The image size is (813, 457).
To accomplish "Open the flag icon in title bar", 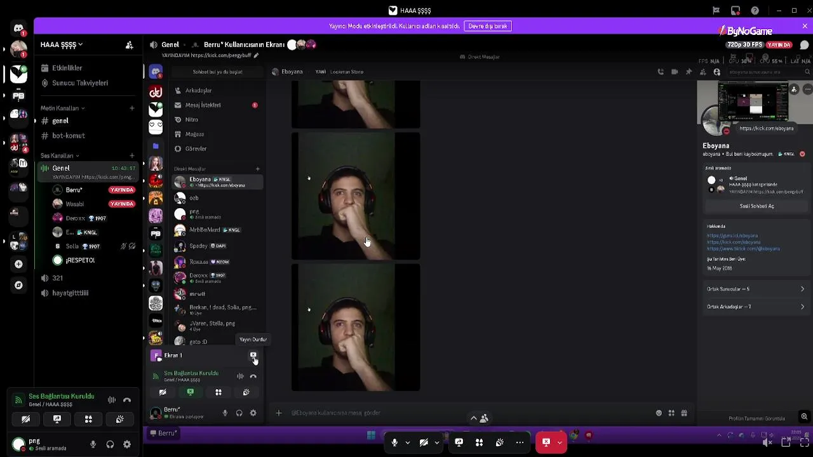I will point(716,10).
